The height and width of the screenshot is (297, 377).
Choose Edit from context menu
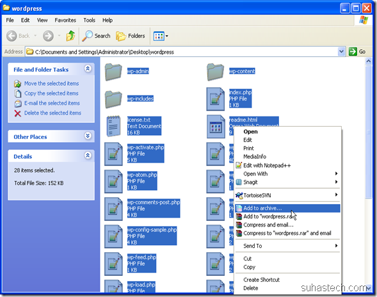287,140
